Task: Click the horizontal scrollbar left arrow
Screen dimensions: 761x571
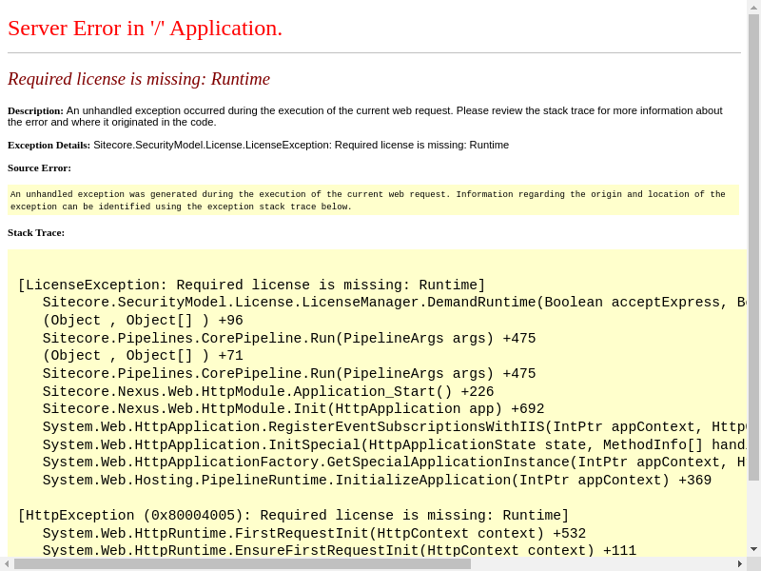Action: click(7, 563)
